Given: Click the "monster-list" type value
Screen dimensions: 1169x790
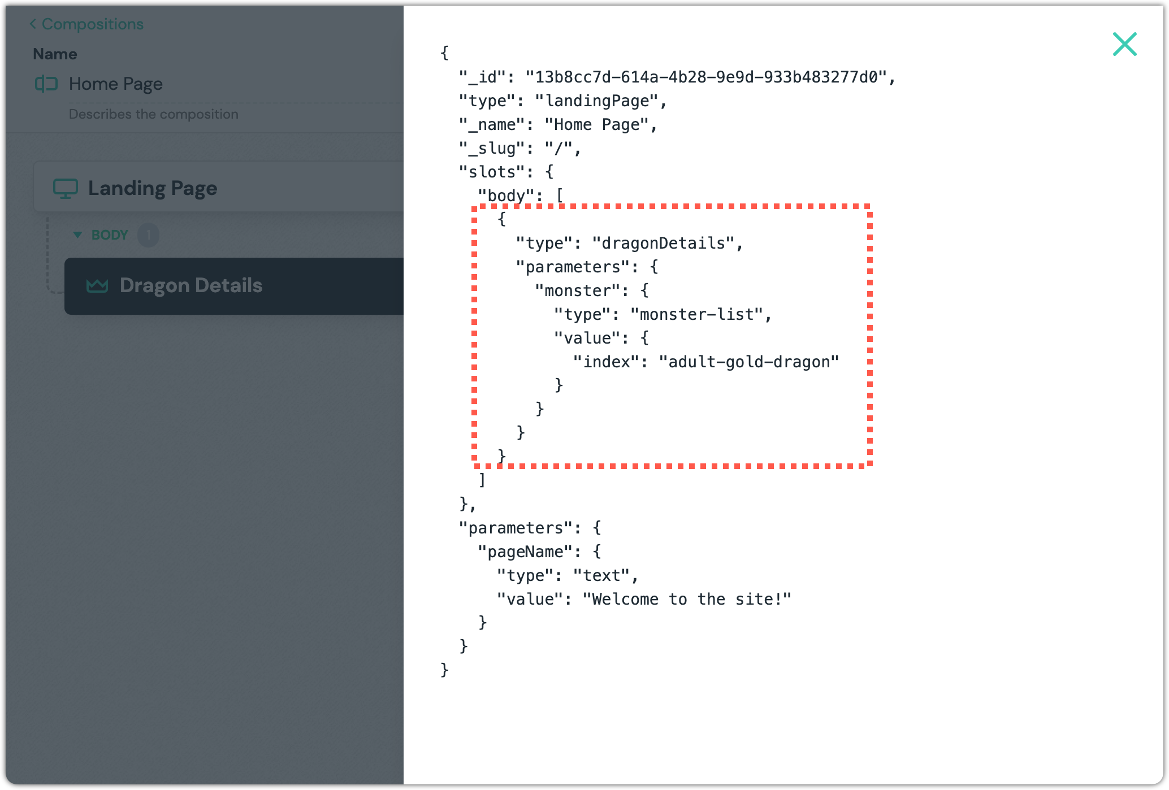Looking at the screenshot, I should [696, 314].
